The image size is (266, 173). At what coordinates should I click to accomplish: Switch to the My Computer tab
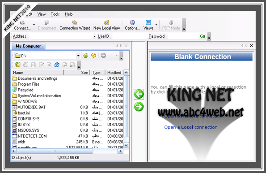(28, 46)
